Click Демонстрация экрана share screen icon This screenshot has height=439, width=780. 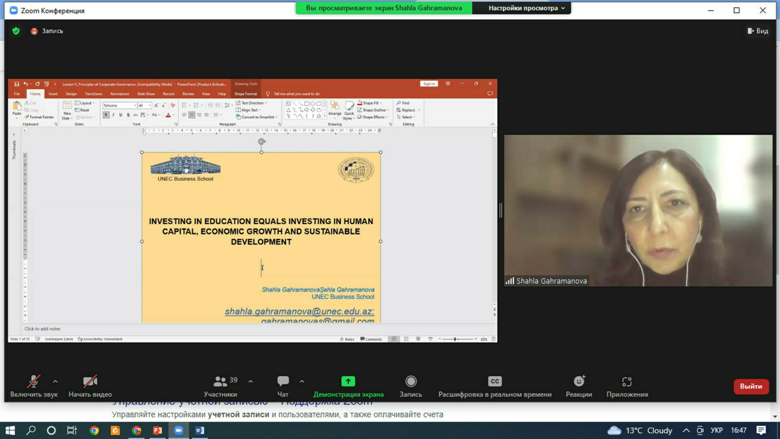pyautogui.click(x=348, y=381)
